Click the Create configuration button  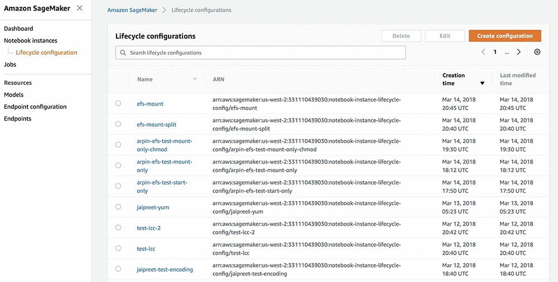pyautogui.click(x=504, y=36)
